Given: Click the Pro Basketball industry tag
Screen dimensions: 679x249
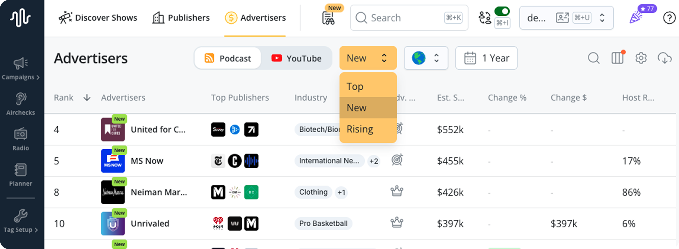Looking at the screenshot, I should pyautogui.click(x=323, y=224).
